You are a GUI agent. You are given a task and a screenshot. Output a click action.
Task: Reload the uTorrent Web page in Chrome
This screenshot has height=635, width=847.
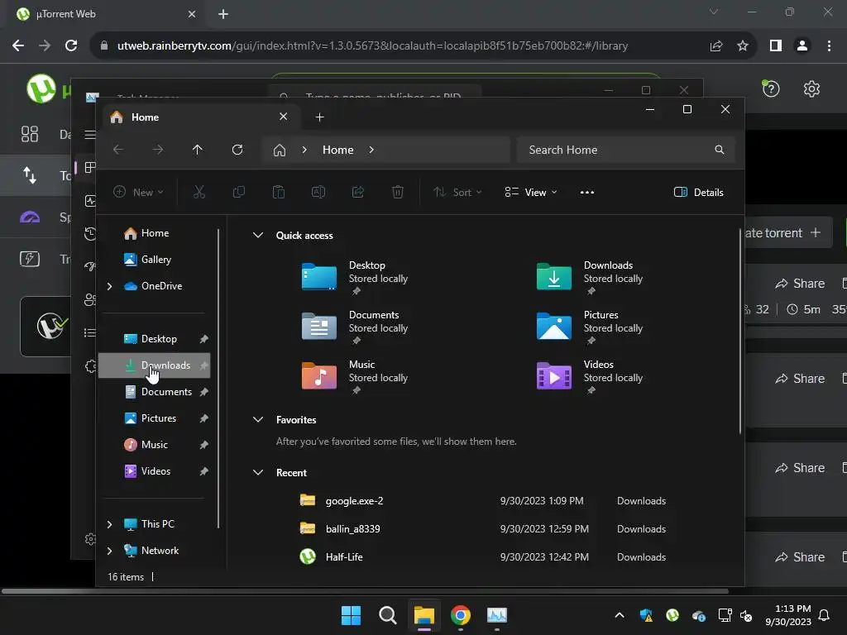(71, 46)
